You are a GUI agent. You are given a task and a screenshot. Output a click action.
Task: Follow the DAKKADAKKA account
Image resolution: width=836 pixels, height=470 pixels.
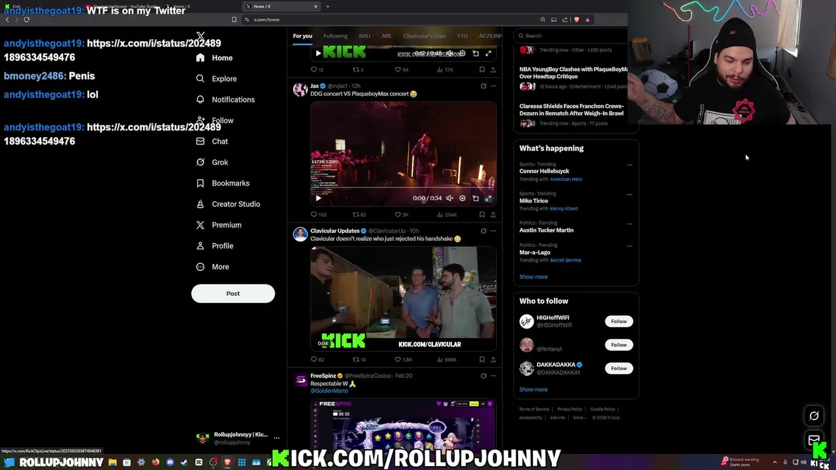coord(619,368)
